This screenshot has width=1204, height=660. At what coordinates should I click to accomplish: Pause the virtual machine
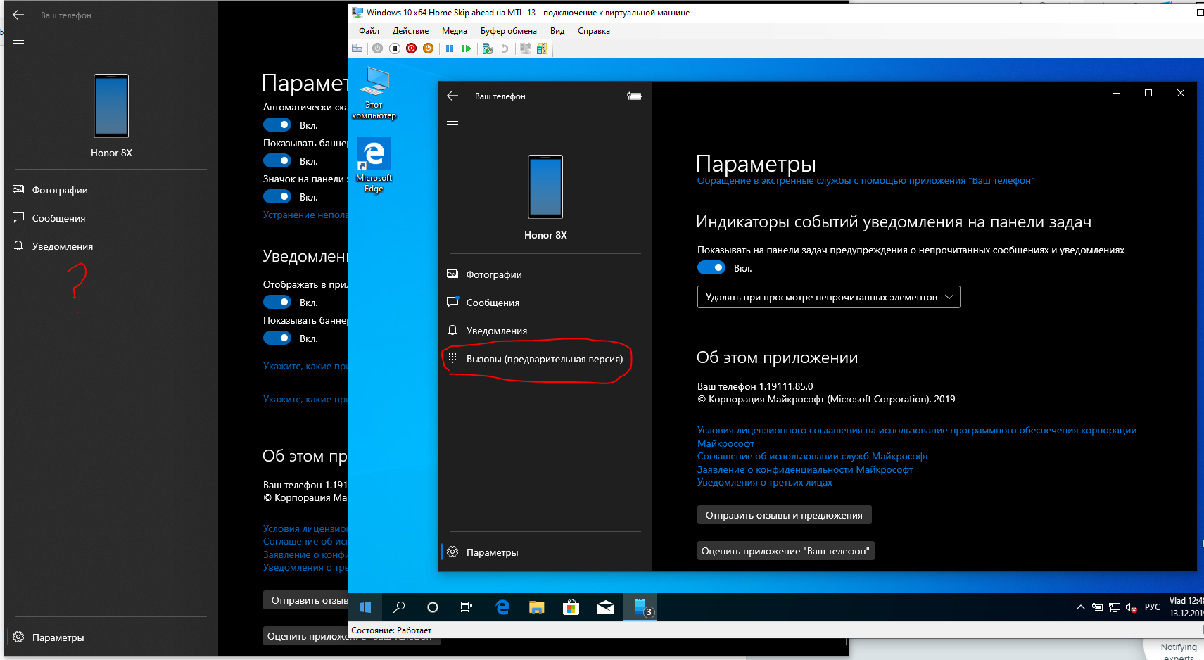tap(450, 49)
